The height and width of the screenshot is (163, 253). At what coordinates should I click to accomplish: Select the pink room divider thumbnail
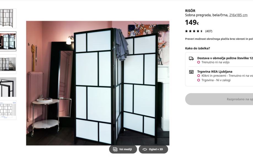pyautogui.click(x=8, y=41)
